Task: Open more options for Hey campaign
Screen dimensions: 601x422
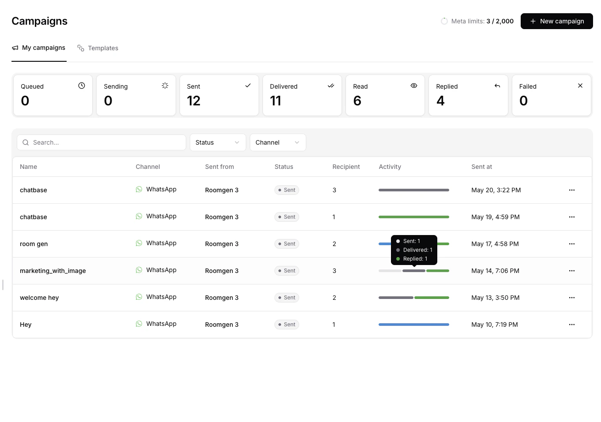Action: click(572, 325)
